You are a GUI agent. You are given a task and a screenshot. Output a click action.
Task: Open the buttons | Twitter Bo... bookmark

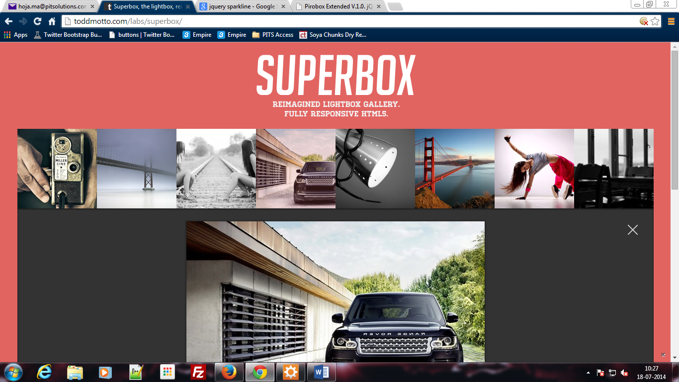coord(142,35)
